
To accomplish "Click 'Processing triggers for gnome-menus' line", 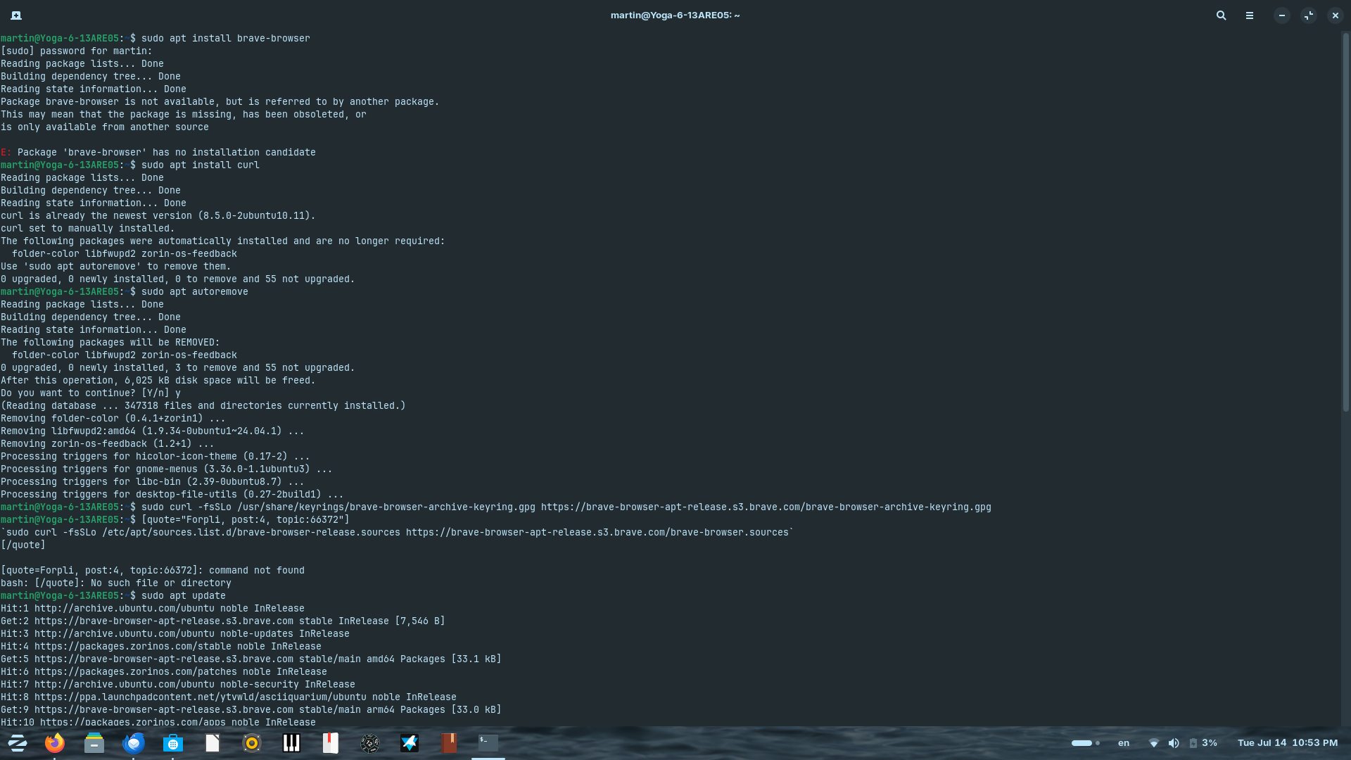I will pyautogui.click(x=166, y=469).
